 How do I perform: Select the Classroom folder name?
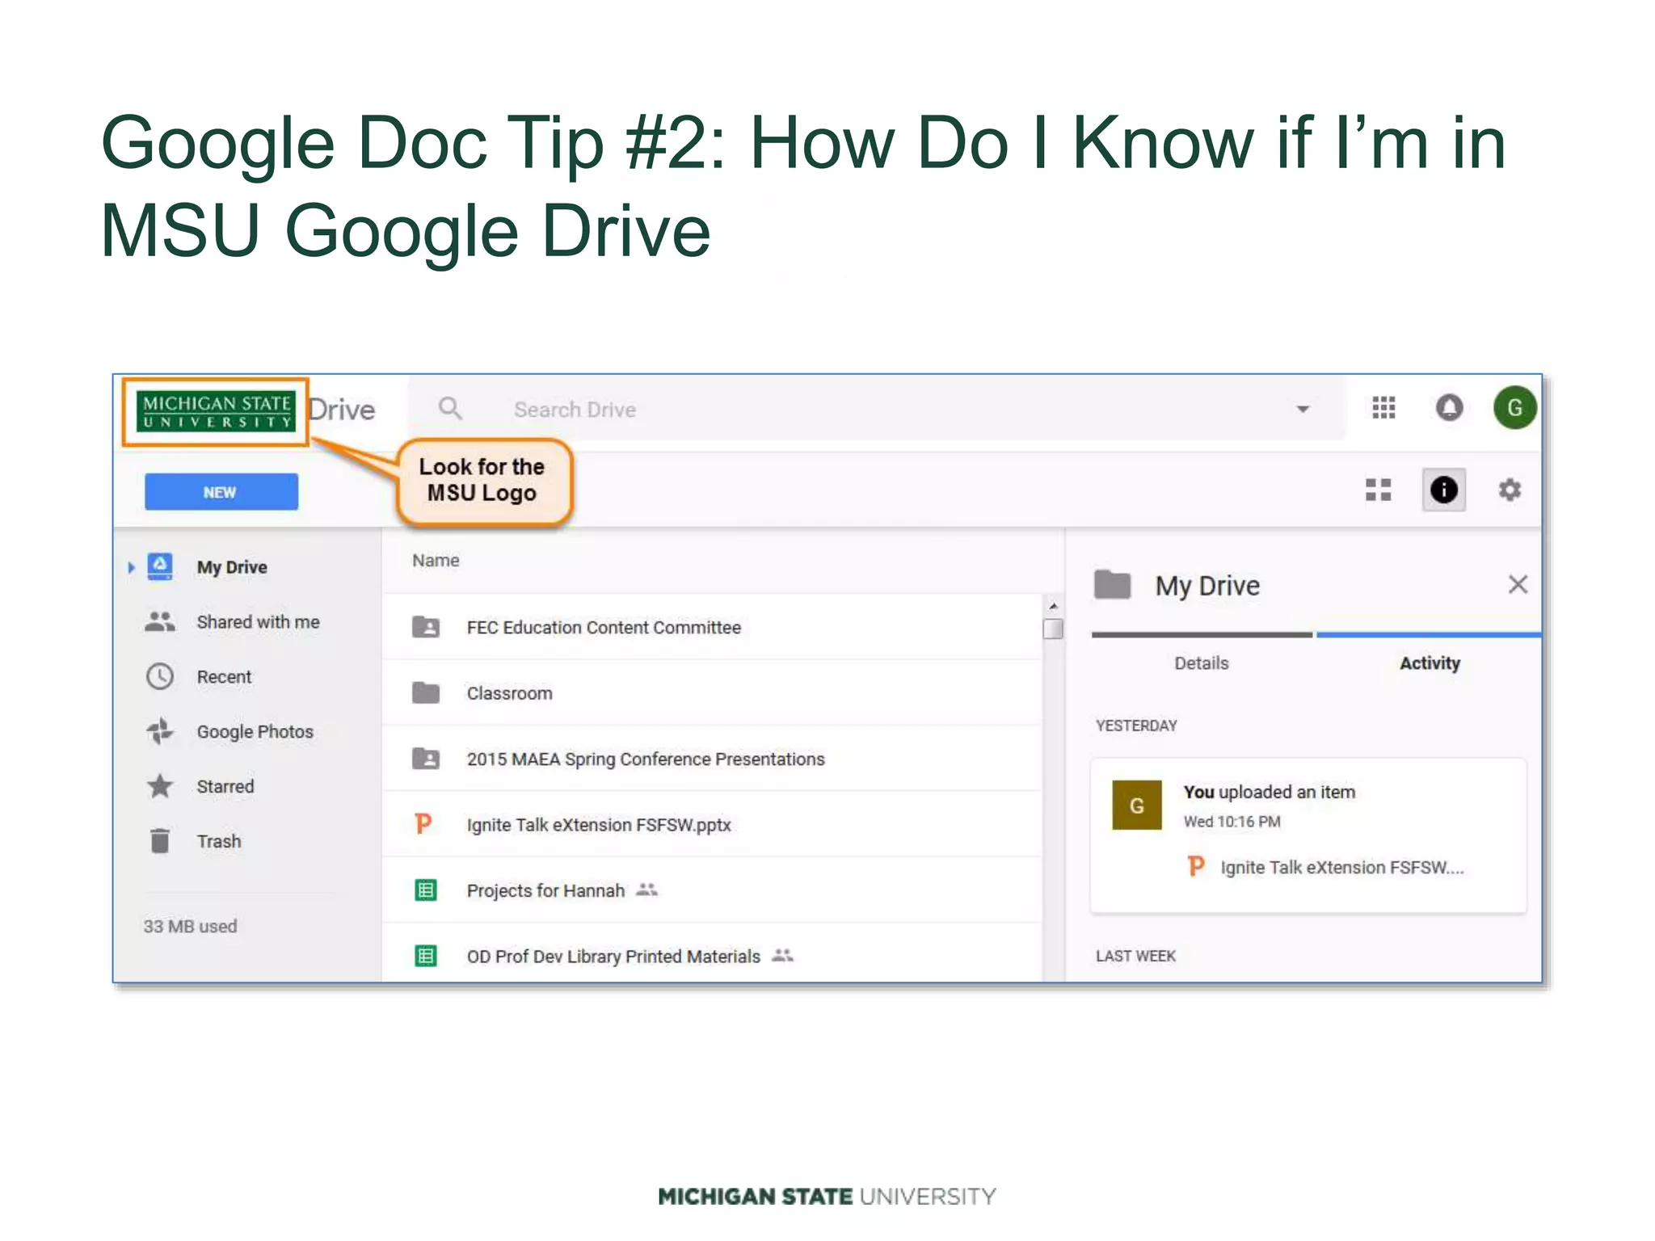click(x=509, y=693)
